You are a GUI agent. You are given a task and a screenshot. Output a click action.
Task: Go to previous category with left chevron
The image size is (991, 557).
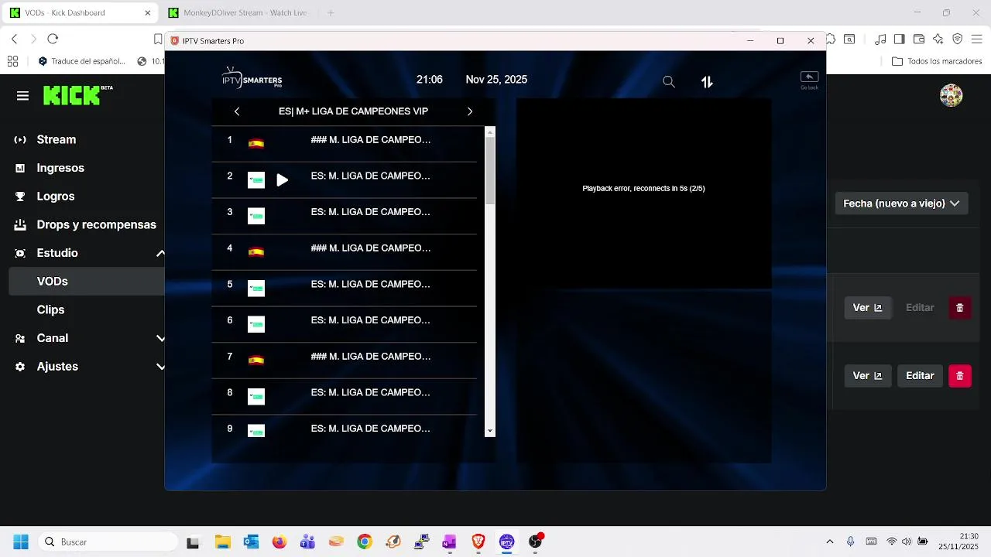coord(237,111)
